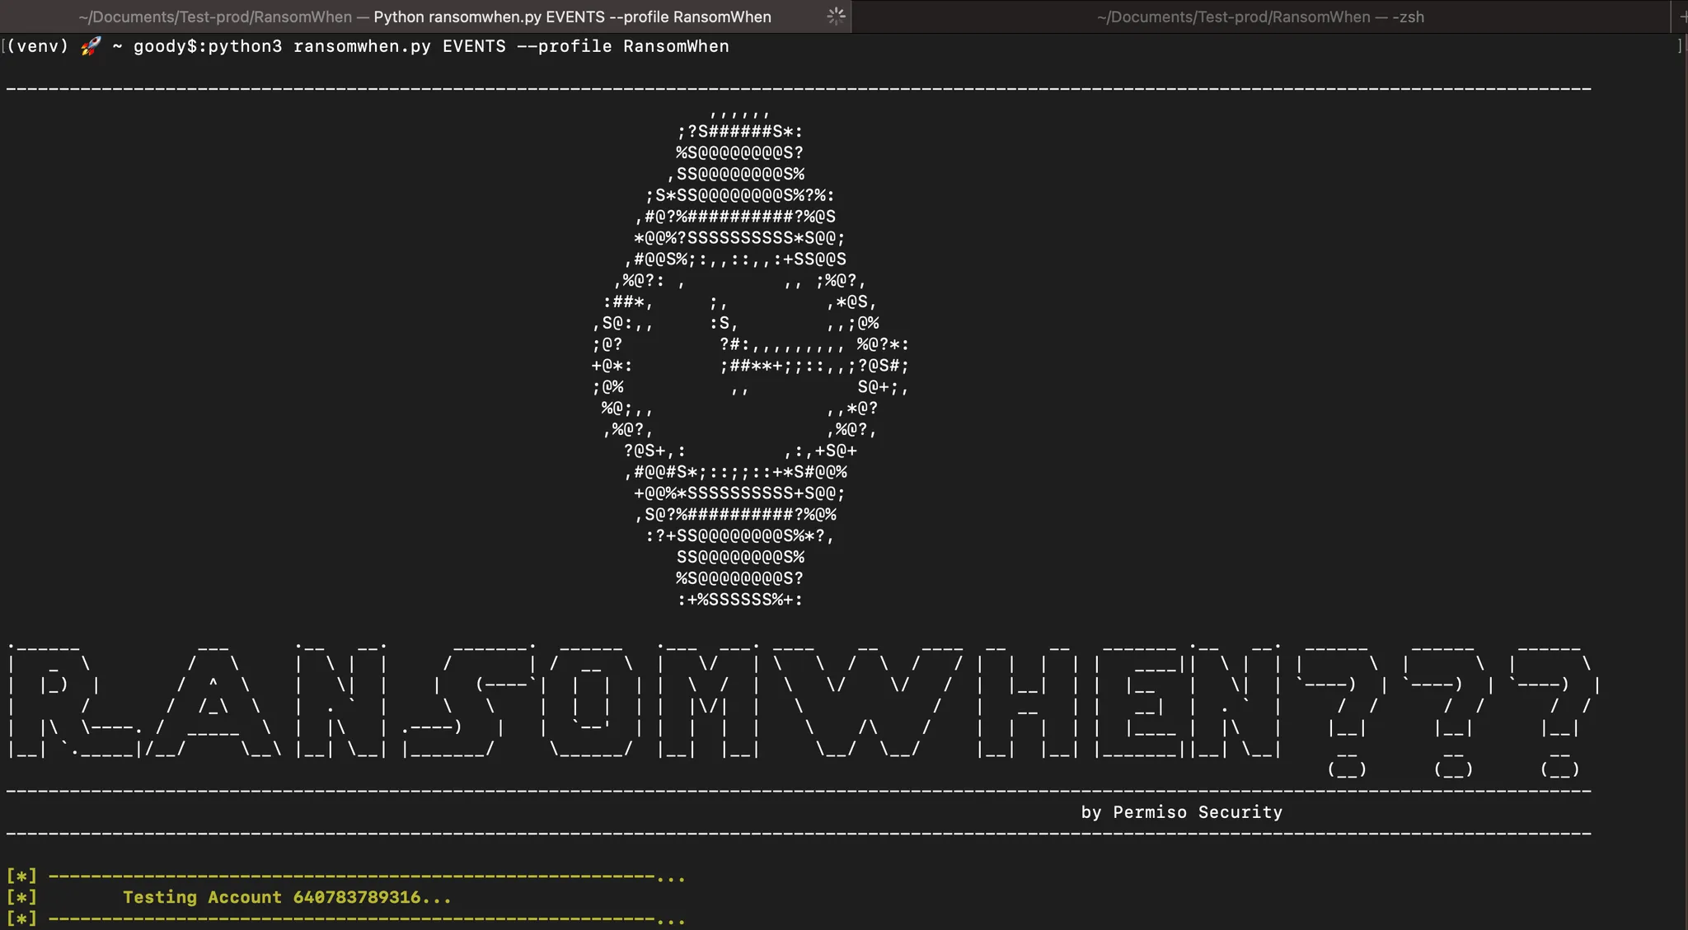
Task: Click the first yellow [*] marker
Action: point(21,876)
